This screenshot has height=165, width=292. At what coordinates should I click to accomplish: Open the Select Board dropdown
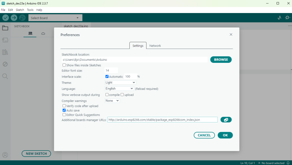point(55,18)
